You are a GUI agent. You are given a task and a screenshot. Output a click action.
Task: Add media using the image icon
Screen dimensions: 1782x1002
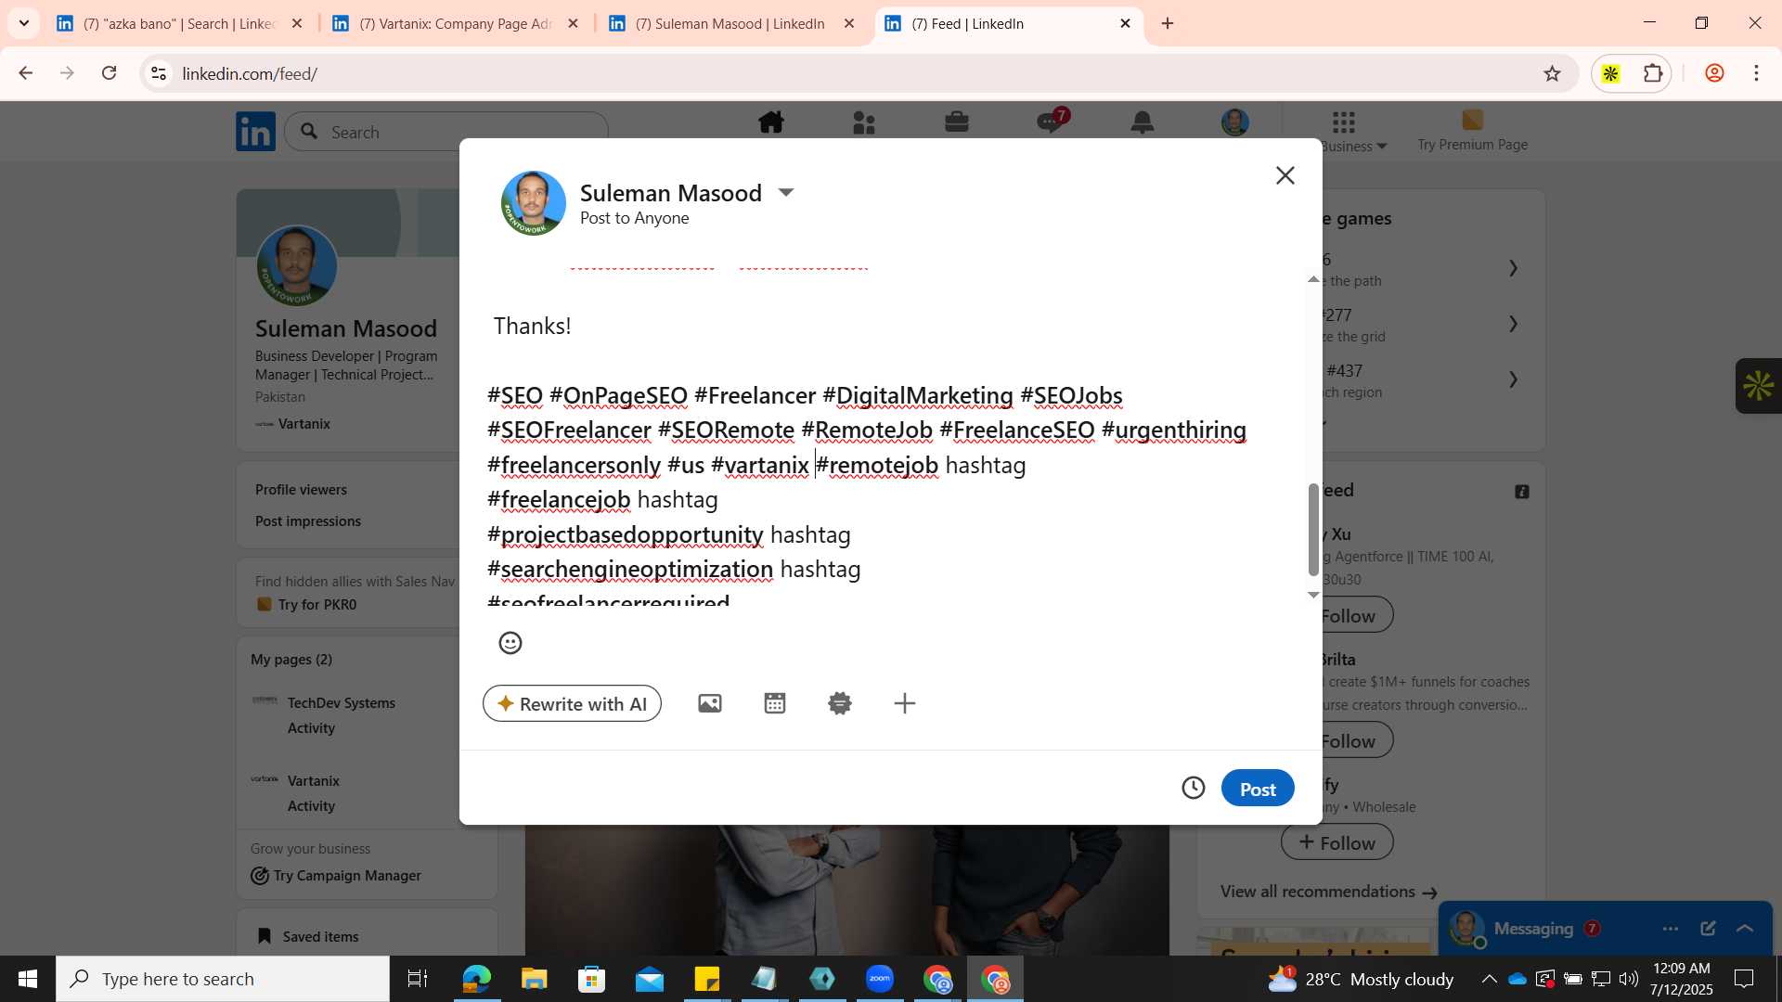(710, 703)
